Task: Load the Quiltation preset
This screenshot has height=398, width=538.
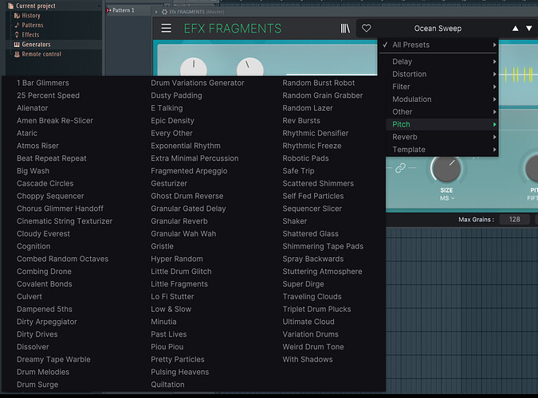Action: click(167, 384)
